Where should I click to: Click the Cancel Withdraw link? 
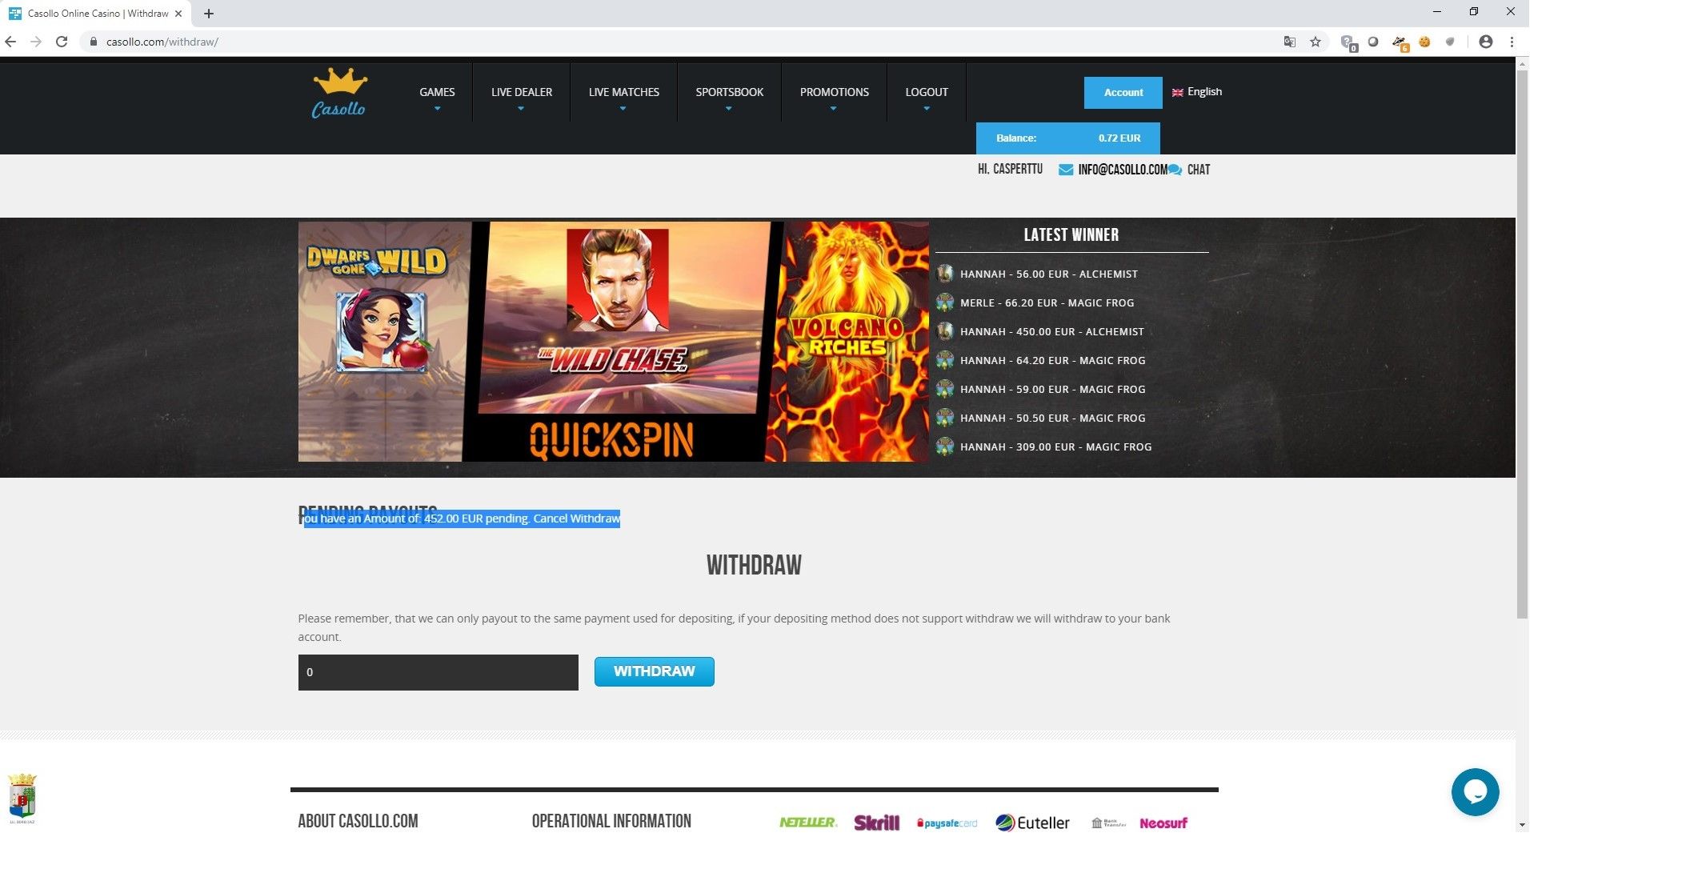[x=577, y=519]
